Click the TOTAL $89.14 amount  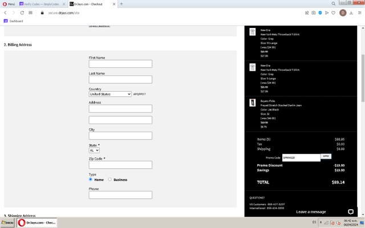[338, 182]
